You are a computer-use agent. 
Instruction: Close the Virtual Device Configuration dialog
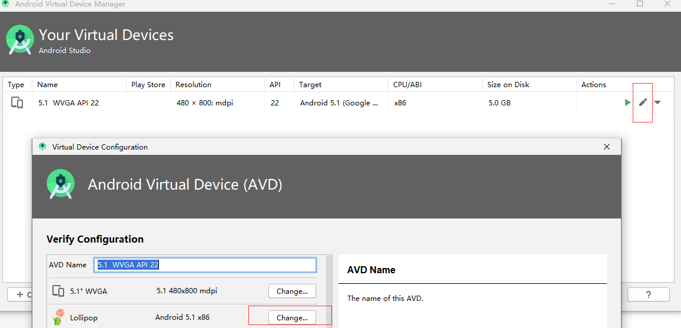point(607,147)
